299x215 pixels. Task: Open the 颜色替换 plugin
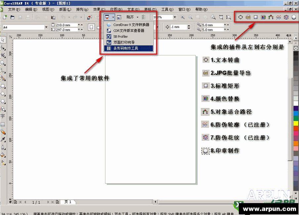click(264, 17)
